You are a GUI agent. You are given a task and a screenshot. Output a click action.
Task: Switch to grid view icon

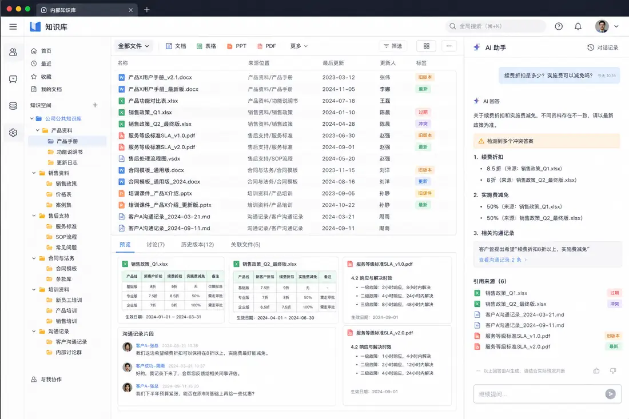(x=427, y=46)
